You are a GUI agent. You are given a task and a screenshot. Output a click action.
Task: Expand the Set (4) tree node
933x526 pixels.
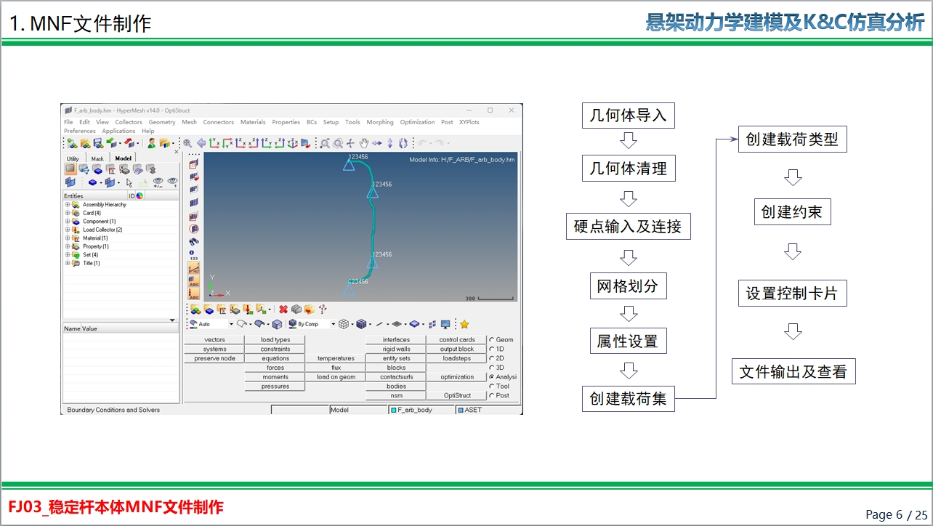coord(68,255)
